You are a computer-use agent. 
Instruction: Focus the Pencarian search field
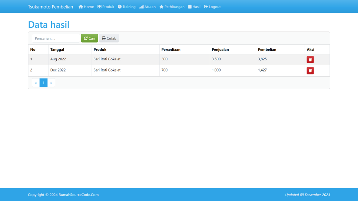click(x=56, y=38)
